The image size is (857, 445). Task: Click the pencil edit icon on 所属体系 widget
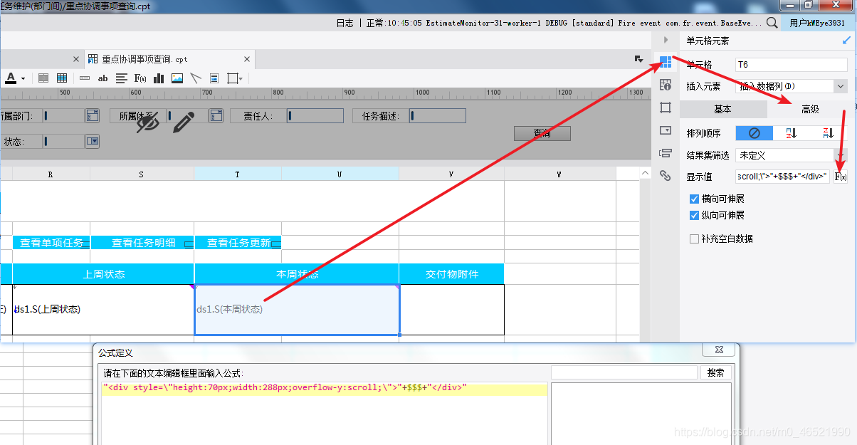point(183,122)
